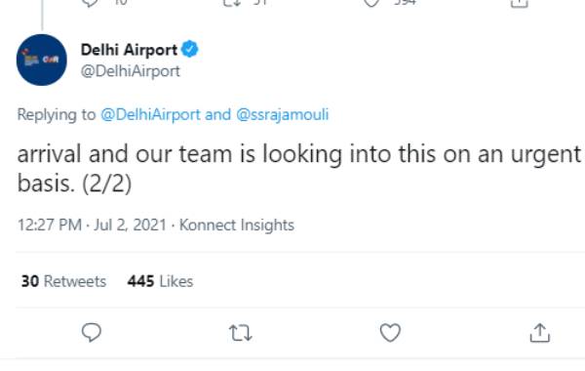The width and height of the screenshot is (585, 371).
Task: Open @DelhiAirport mention in the Replying to line
Action: [x=150, y=114]
